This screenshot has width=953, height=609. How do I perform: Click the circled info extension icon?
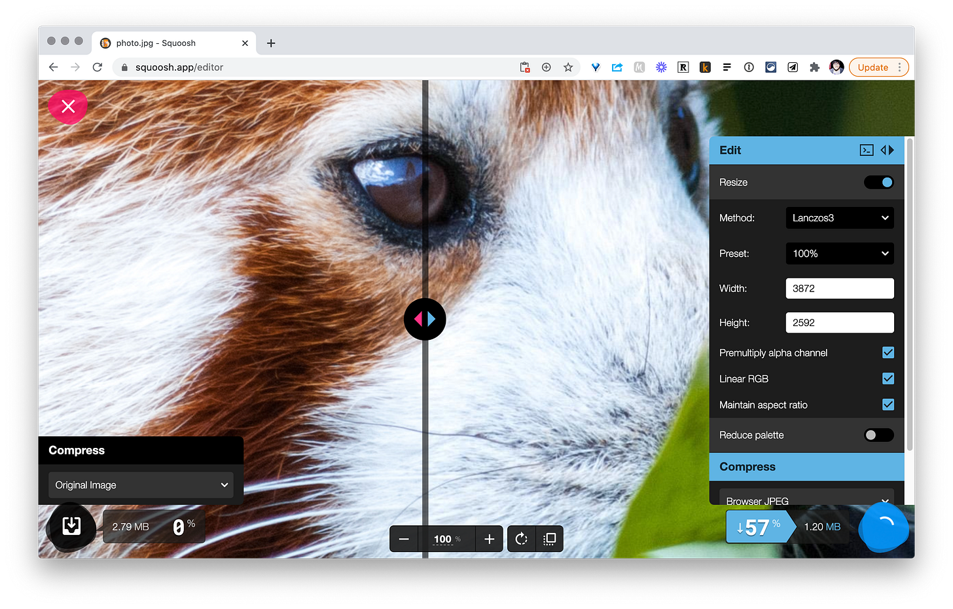pyautogui.click(x=749, y=67)
